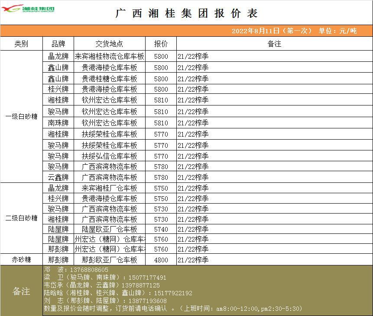Select the 交货地点 column header

pos(109,44)
